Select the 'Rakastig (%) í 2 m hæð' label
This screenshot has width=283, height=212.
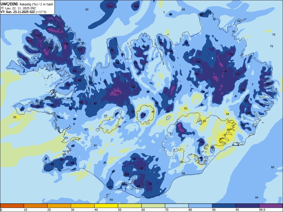tap(36, 4)
